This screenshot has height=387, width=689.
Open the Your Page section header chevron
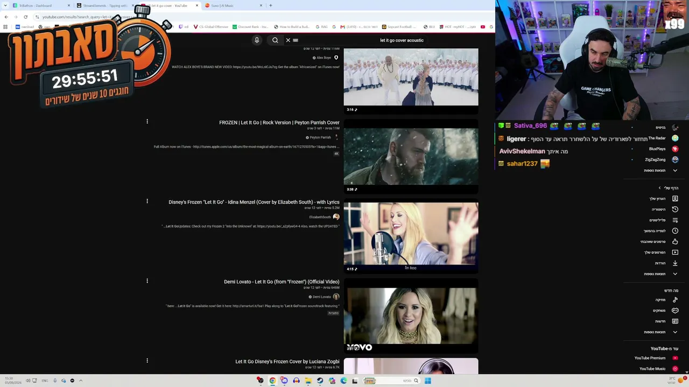click(659, 188)
